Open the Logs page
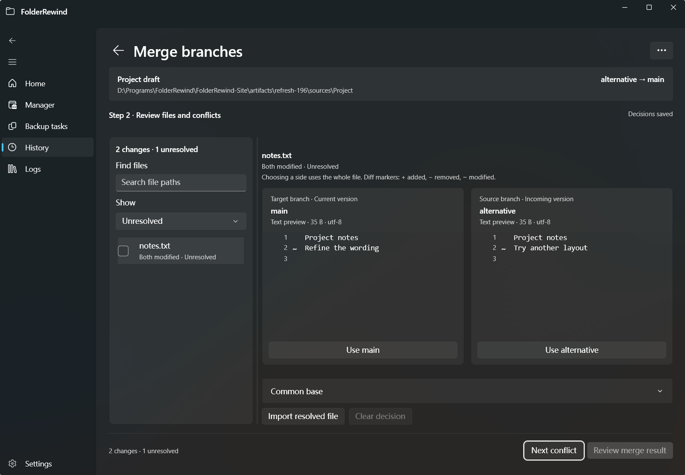This screenshot has width=685, height=475. 47,169
